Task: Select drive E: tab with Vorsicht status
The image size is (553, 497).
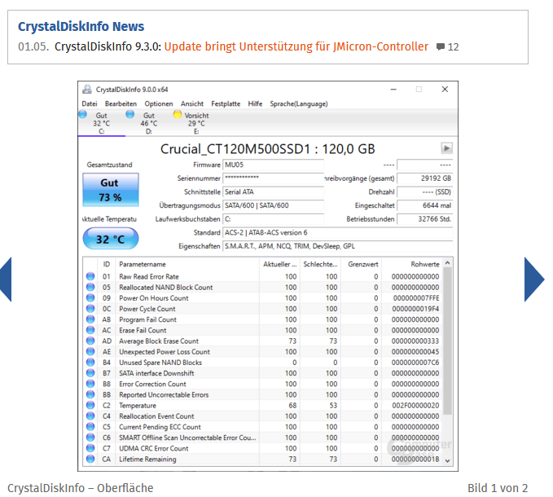Action: pyautogui.click(x=196, y=123)
